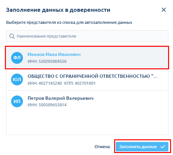Viewport: 173px width, 155px height.
Task: Click the magnifier search icon
Action: [12, 36]
